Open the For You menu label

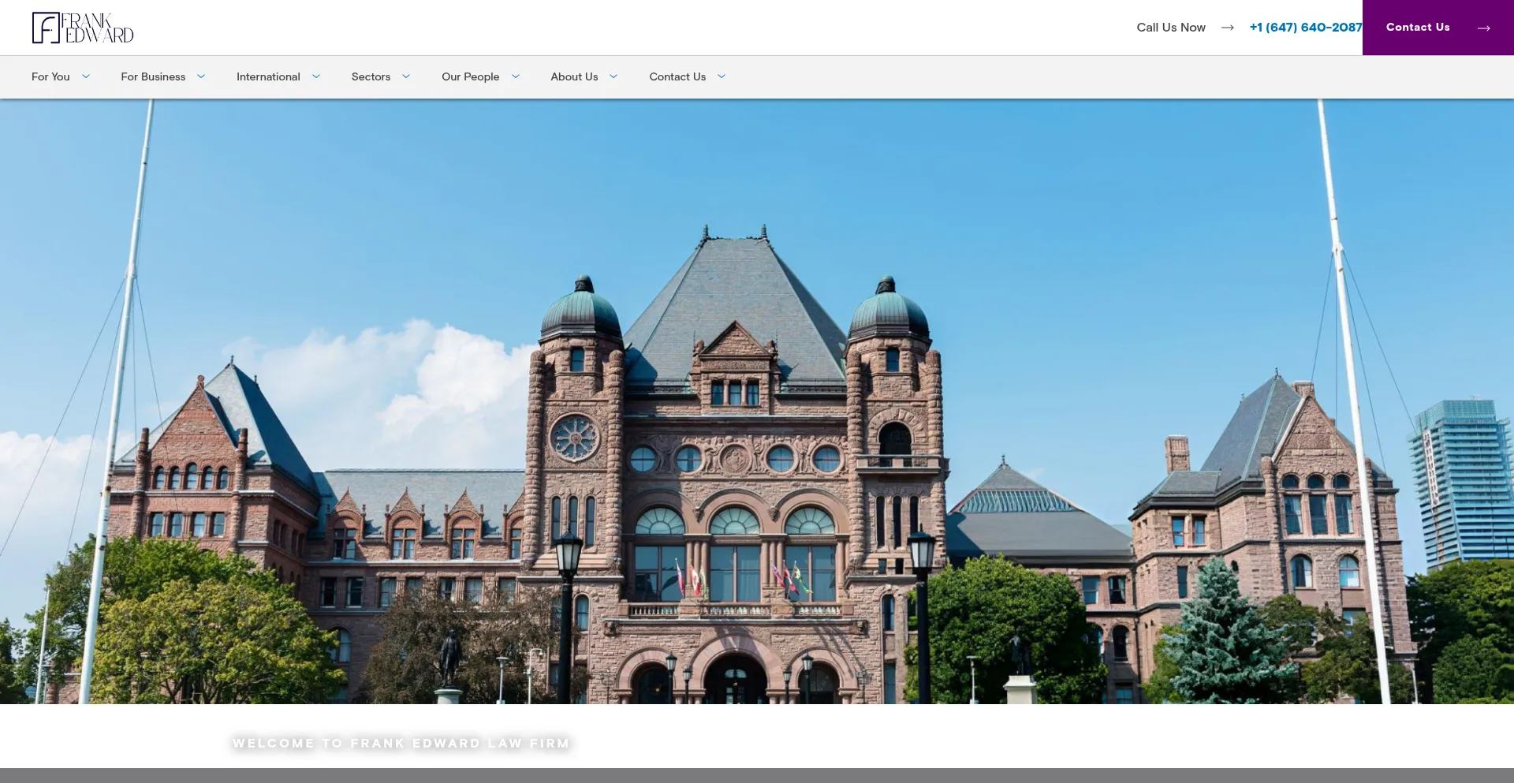(50, 76)
